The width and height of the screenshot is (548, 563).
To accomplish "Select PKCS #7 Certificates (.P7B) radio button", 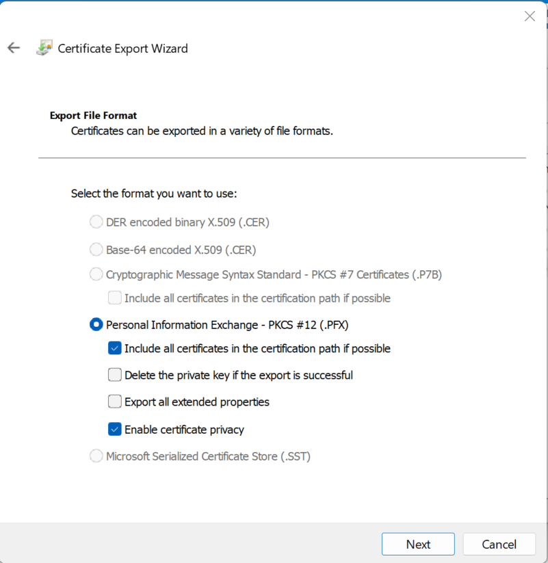I will pos(96,274).
